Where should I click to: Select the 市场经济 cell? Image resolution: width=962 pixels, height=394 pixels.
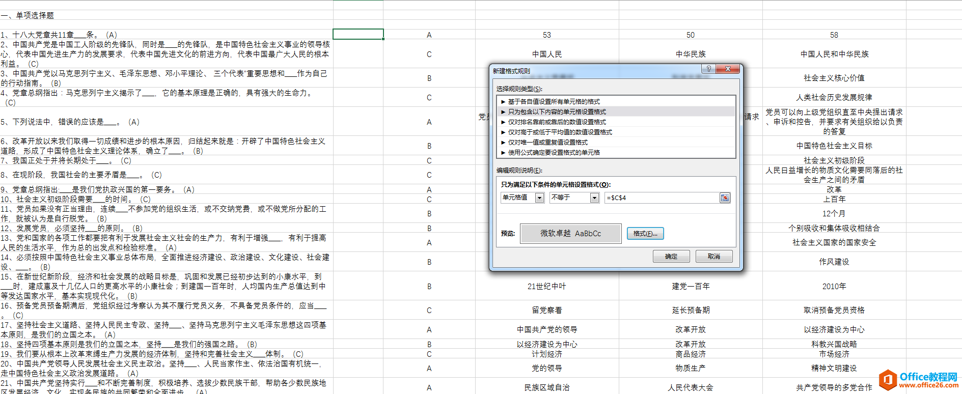pyautogui.click(x=834, y=354)
